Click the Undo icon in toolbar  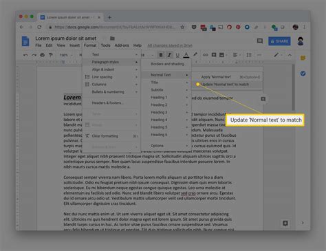coord(25,55)
